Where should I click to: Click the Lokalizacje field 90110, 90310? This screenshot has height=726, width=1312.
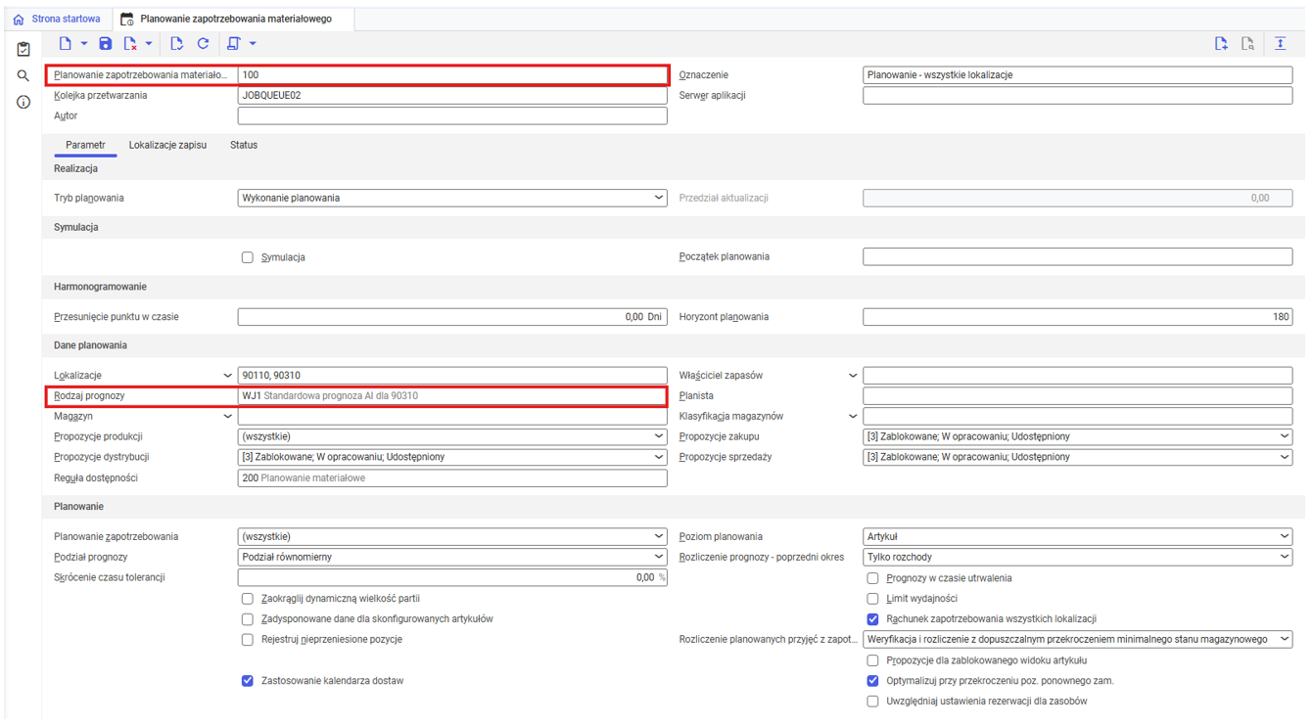pyautogui.click(x=452, y=376)
